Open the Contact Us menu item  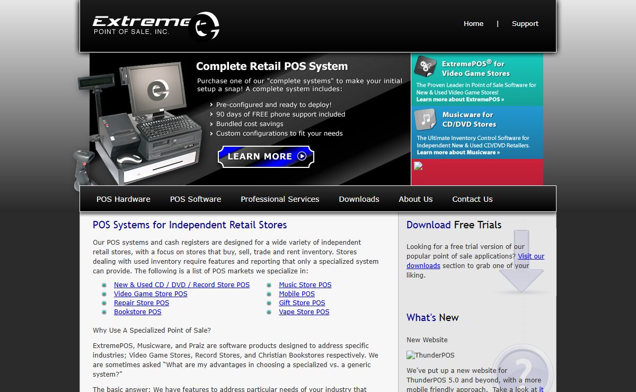pos(472,199)
